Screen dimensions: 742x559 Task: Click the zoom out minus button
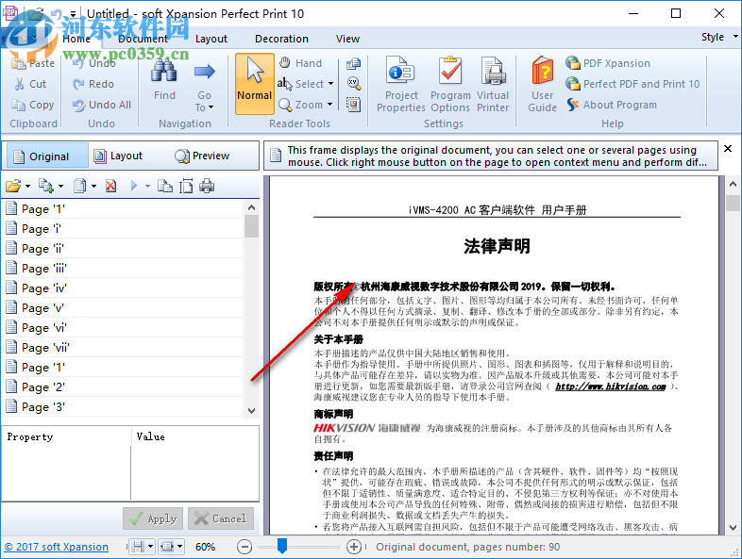[x=245, y=547]
